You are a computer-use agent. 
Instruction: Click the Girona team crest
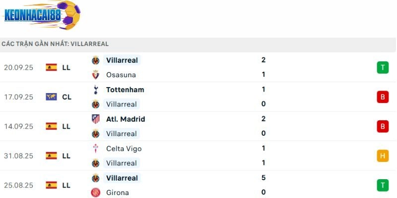click(x=96, y=193)
